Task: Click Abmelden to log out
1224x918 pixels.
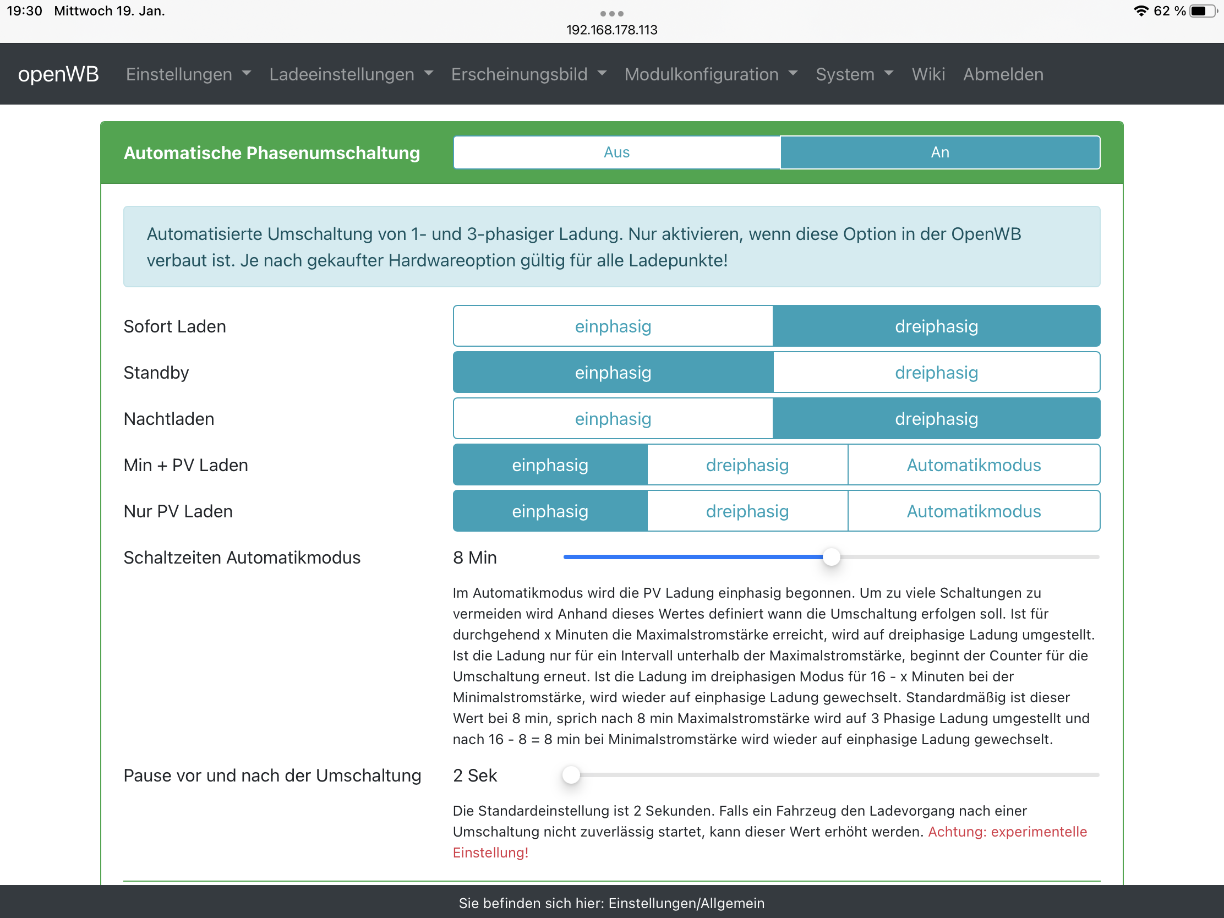Action: click(x=1003, y=74)
